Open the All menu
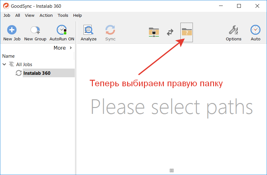The image size is (267, 175). pos(17,16)
